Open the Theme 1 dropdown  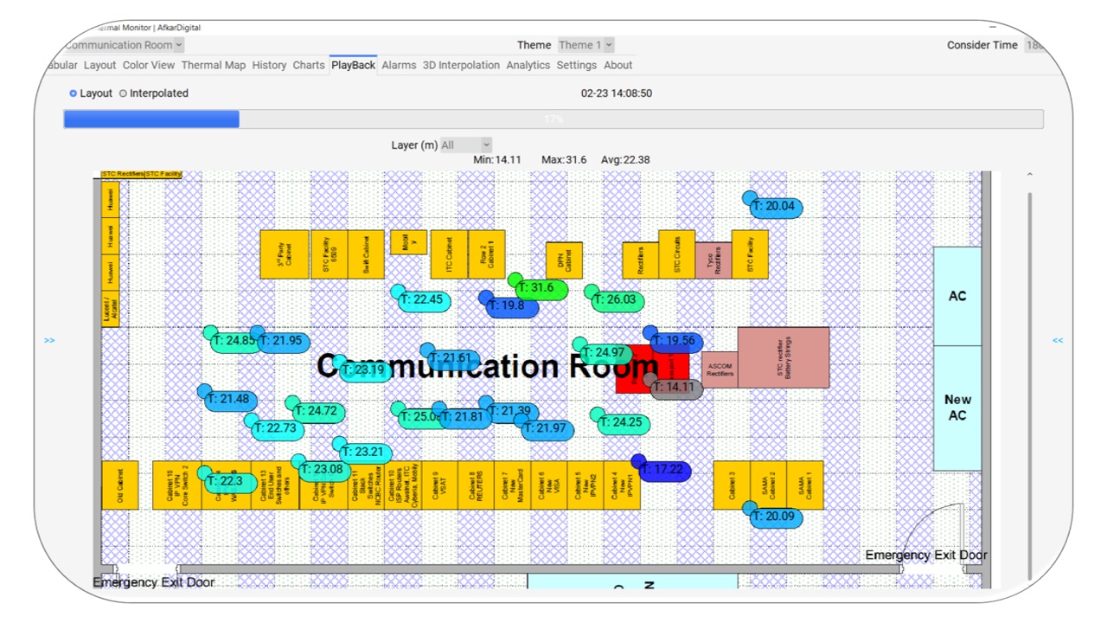pyautogui.click(x=585, y=45)
